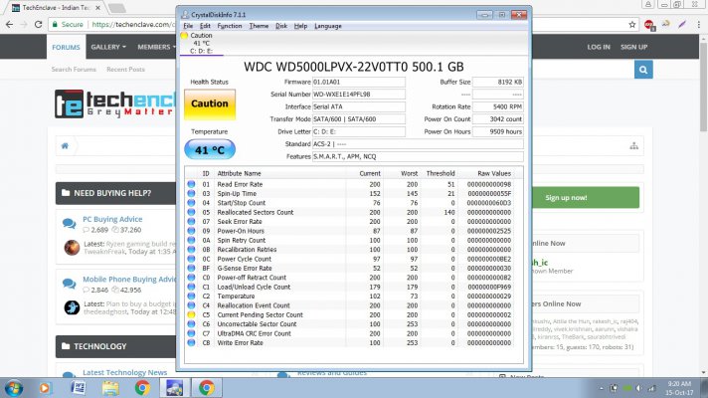Click the status icon of Read Error Rate

click(x=191, y=184)
